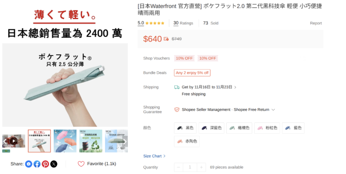The image size is (346, 174).
Task: Show next product image thumbnails
Action: tap(124, 142)
